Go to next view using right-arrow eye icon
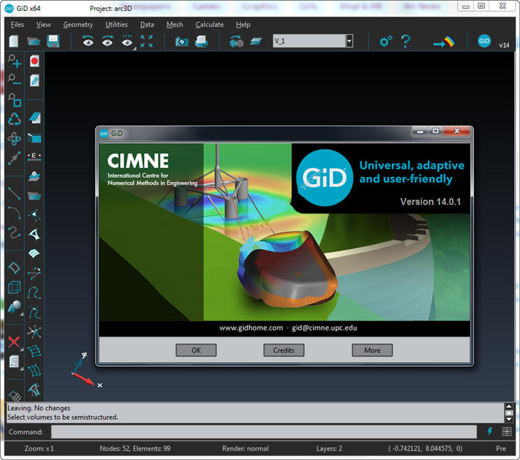520x460 pixels. pyautogui.click(x=107, y=41)
